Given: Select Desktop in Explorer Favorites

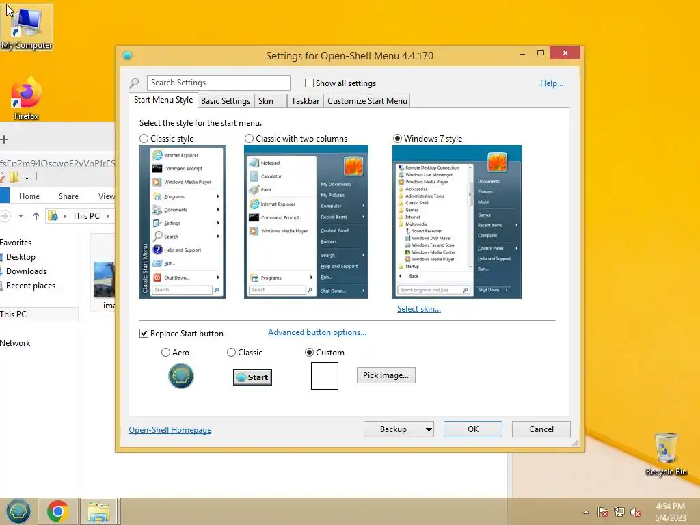Looking at the screenshot, I should pos(21,257).
